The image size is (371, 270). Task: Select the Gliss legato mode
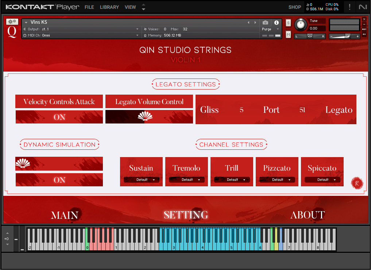pyautogui.click(x=209, y=110)
